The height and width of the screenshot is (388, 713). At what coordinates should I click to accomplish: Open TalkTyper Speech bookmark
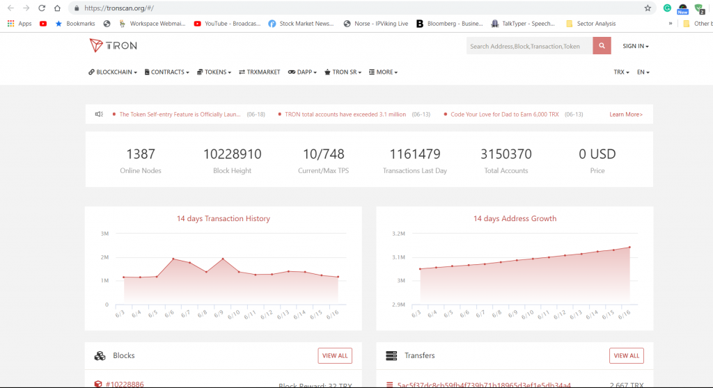pos(524,24)
